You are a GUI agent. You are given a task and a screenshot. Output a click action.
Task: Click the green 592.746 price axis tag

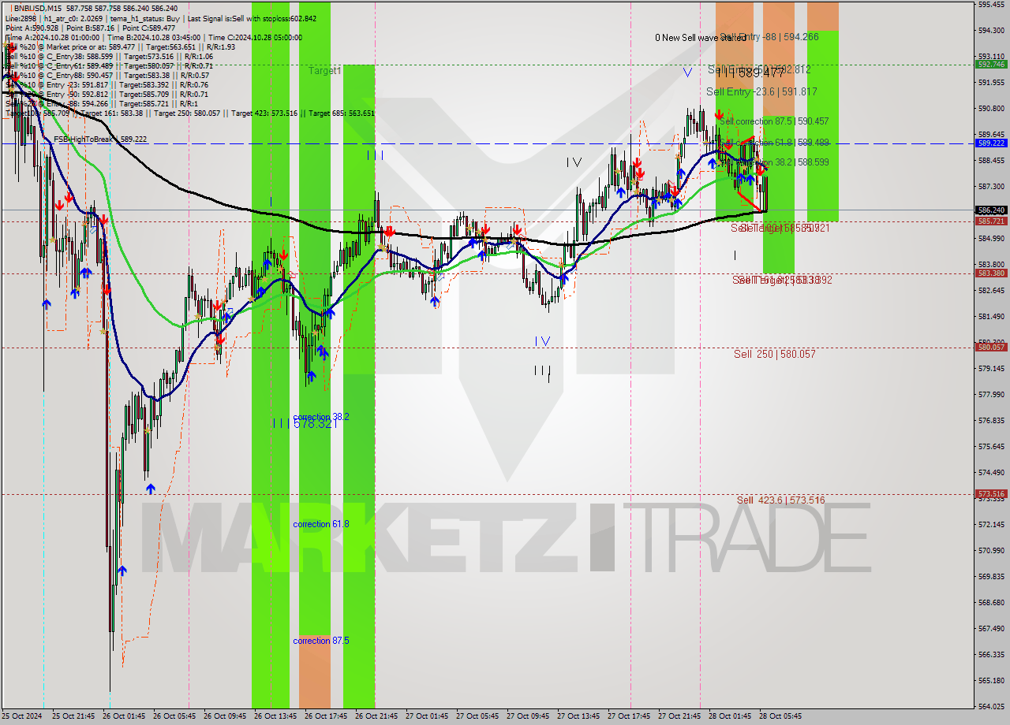pyautogui.click(x=991, y=65)
